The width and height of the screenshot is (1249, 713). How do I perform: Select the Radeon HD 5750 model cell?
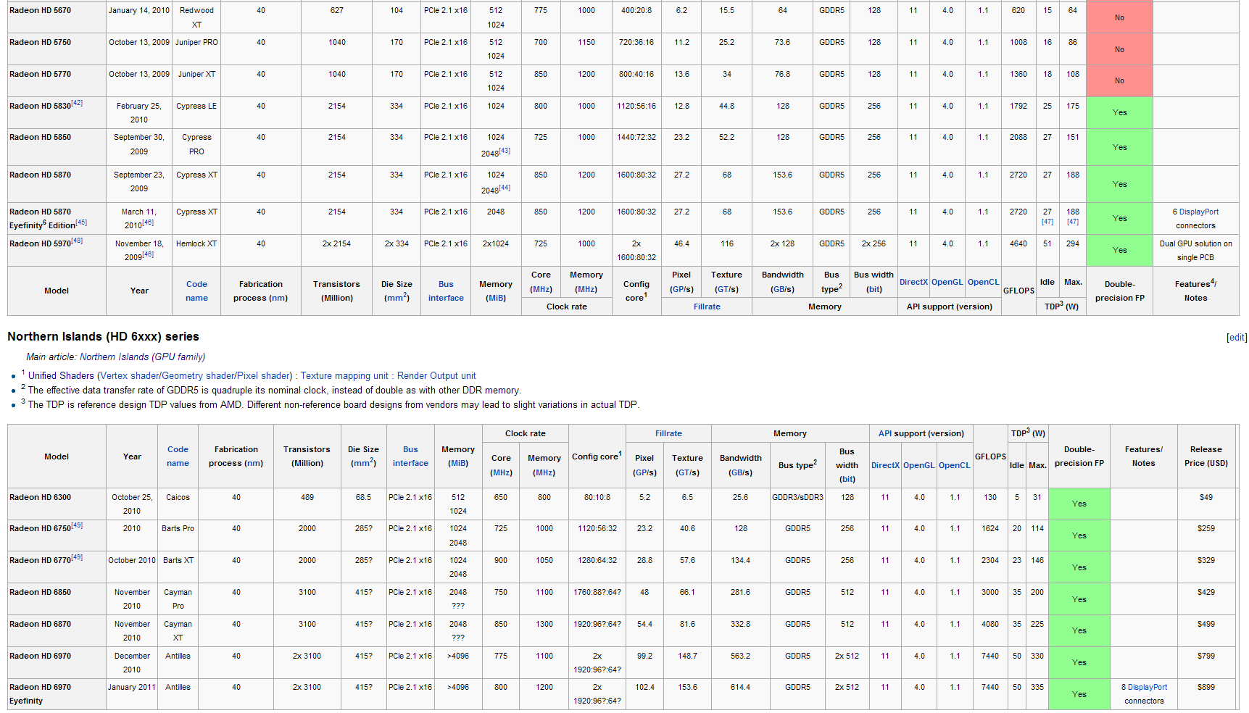tap(57, 49)
